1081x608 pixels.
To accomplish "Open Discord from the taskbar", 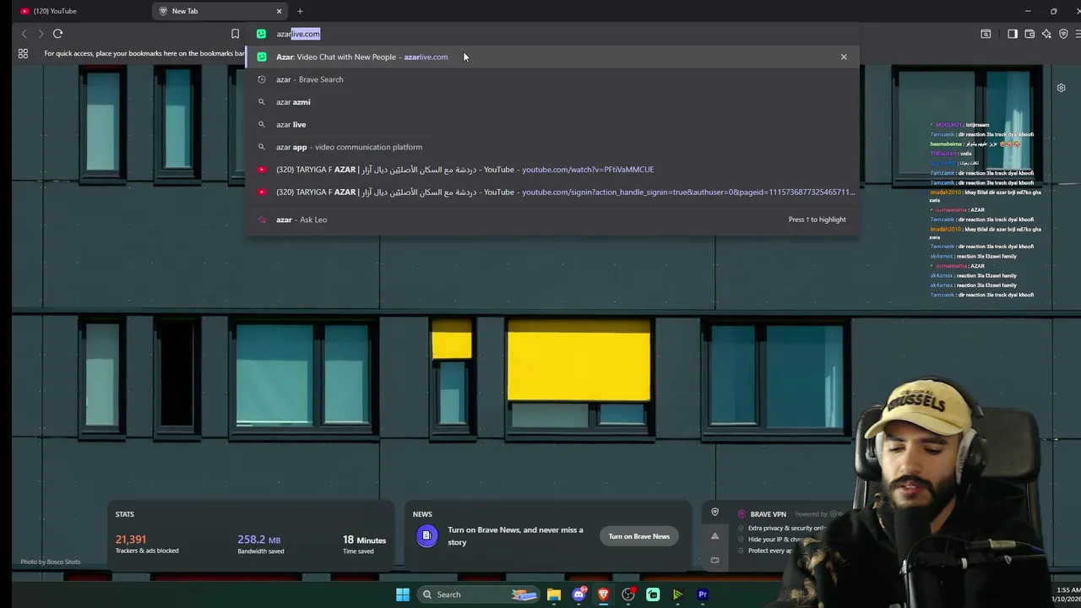I will click(x=579, y=594).
